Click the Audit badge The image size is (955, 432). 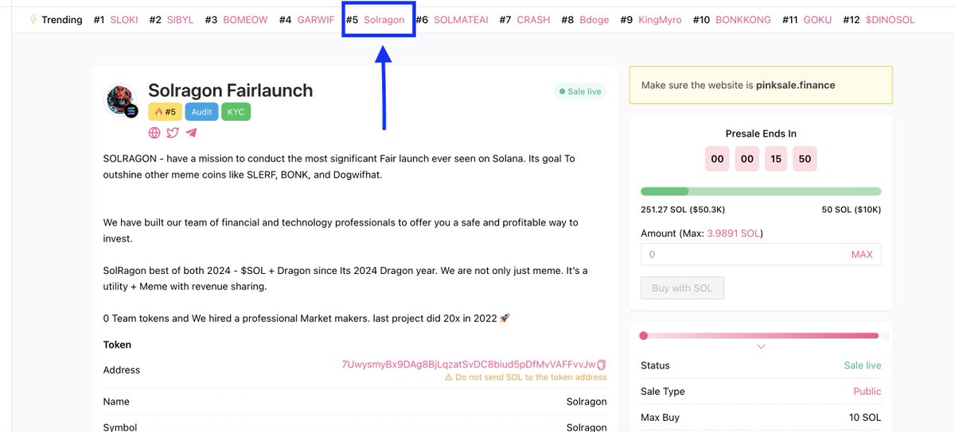[201, 112]
